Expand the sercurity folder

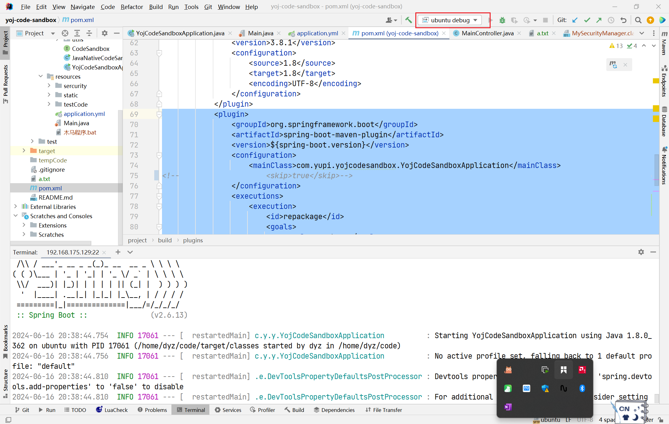coord(49,86)
